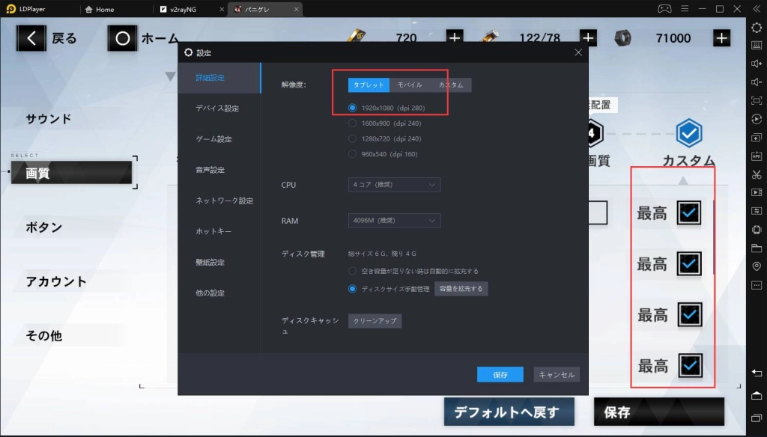Click the more options (ellipsis) sidebar icon

click(x=757, y=285)
